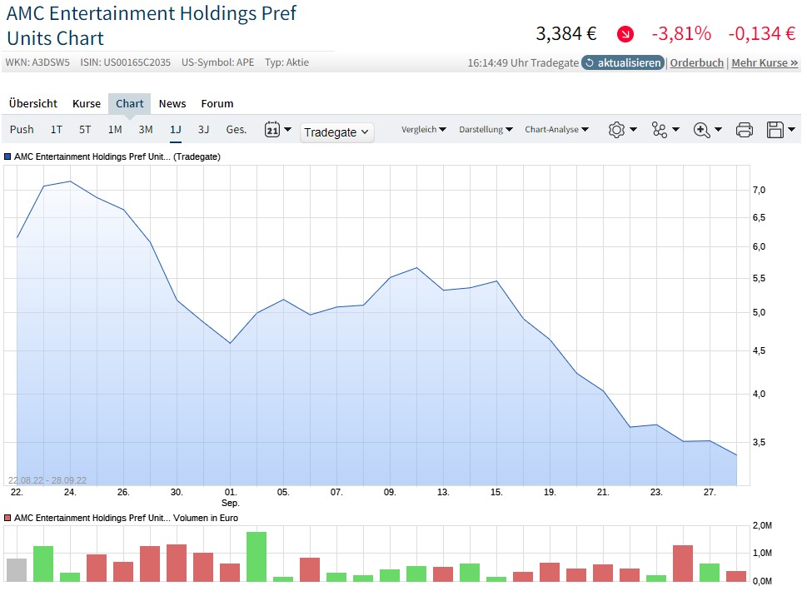Open the Tradegate exchange dropdown

point(336,132)
